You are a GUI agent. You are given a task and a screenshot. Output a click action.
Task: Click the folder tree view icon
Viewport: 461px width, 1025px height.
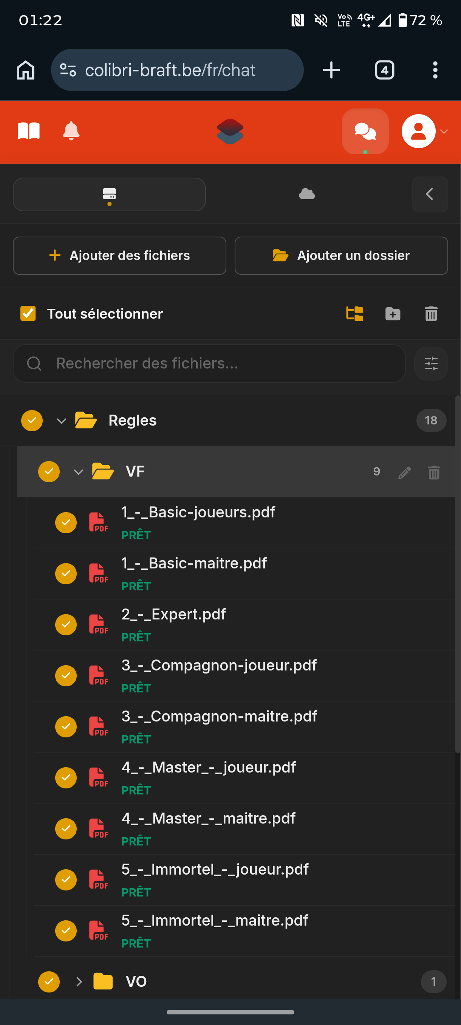point(354,314)
